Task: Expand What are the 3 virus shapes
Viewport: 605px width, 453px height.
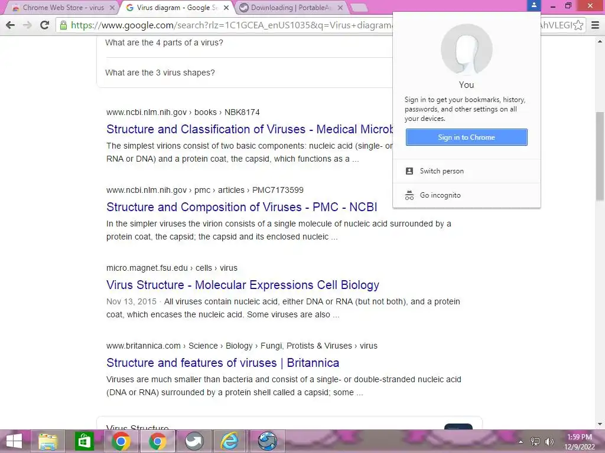Action: 160,73
